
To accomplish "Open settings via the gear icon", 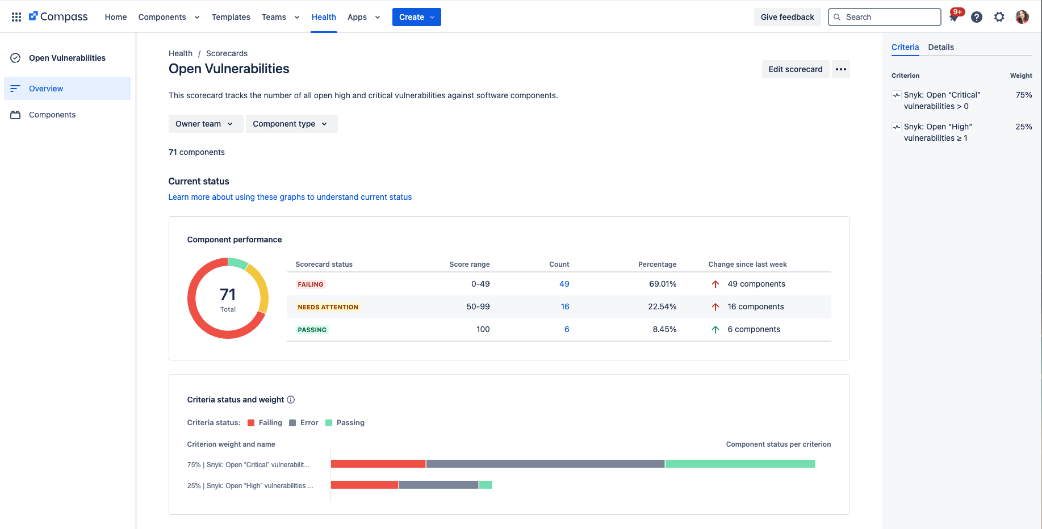I will pos(999,17).
